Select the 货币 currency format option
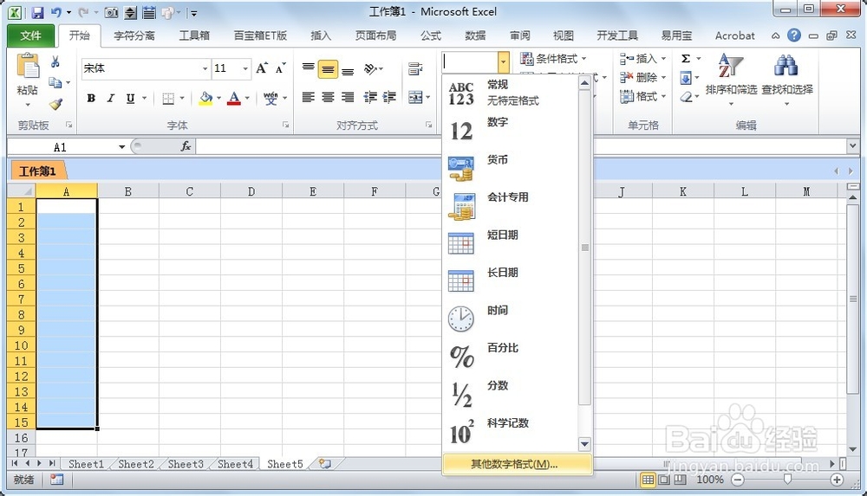This screenshot has height=496, width=867. point(512,168)
